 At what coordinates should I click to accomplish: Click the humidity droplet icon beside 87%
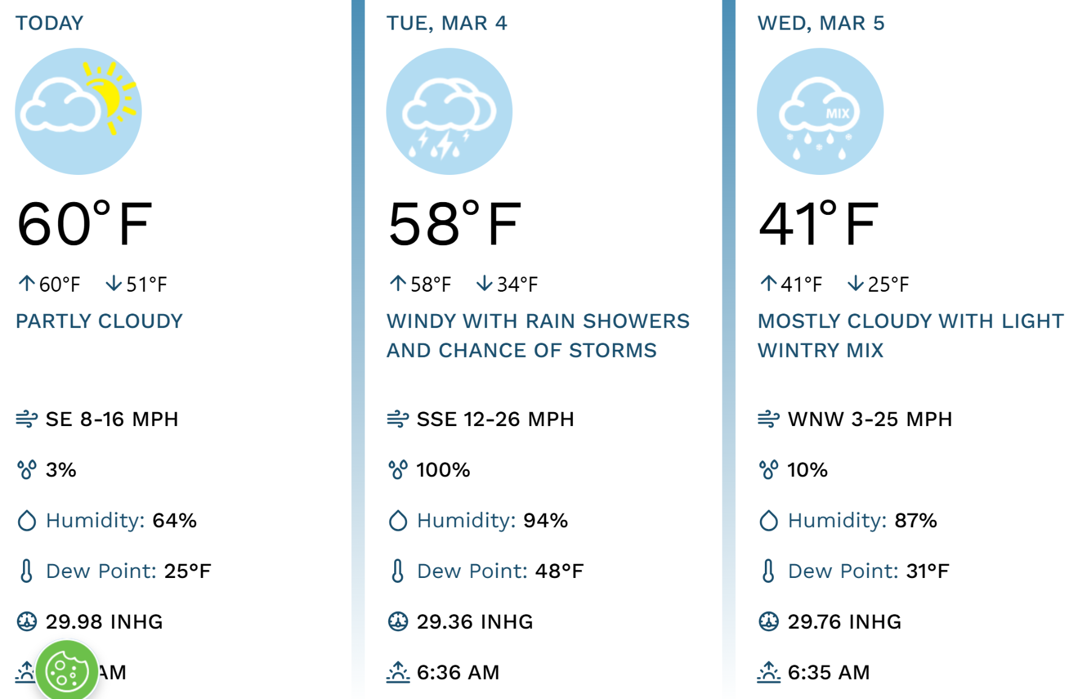pos(768,520)
